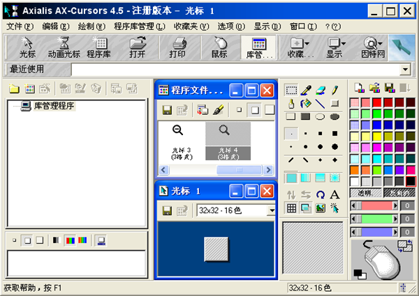
Task: Select the line drawing tool
Action: (x=320, y=103)
